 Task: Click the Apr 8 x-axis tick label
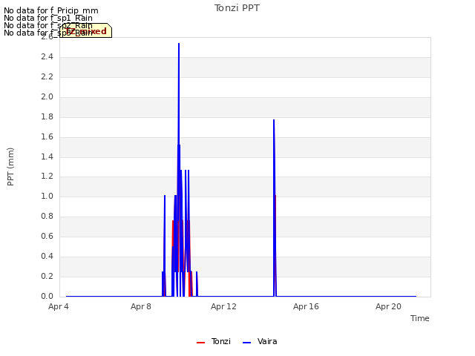(x=141, y=306)
